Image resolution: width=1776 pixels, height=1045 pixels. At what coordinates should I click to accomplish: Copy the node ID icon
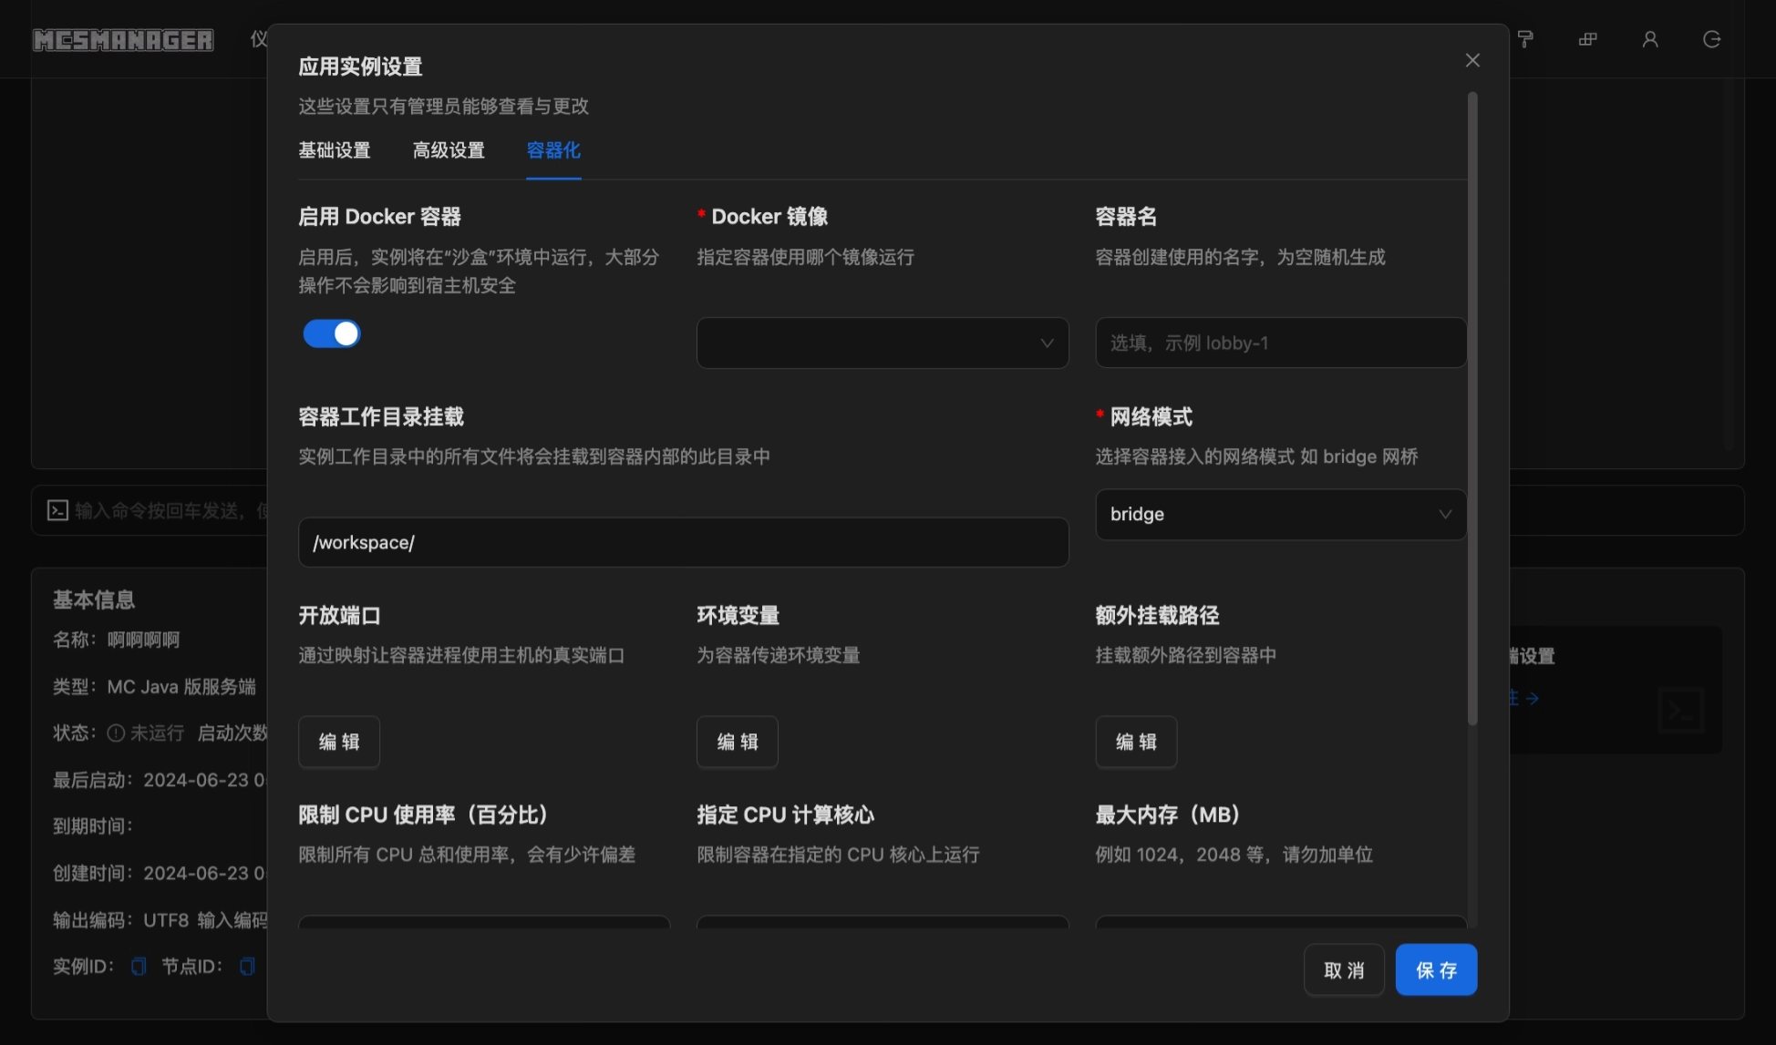(246, 967)
